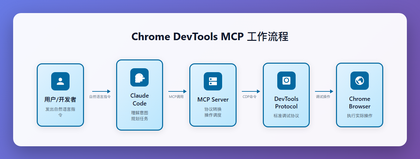Select the DevTools Protocol card title
This screenshot has height=159, width=420.
286,103
